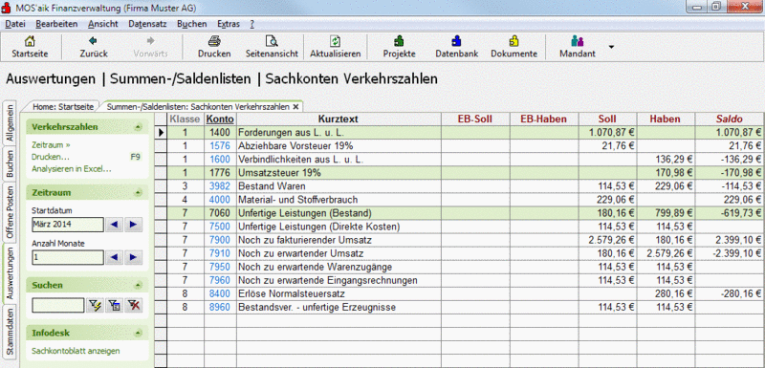Select Bestandsver. - unfertige Erzeugnisse row
Viewport: 765px width, 368px height.
point(466,308)
